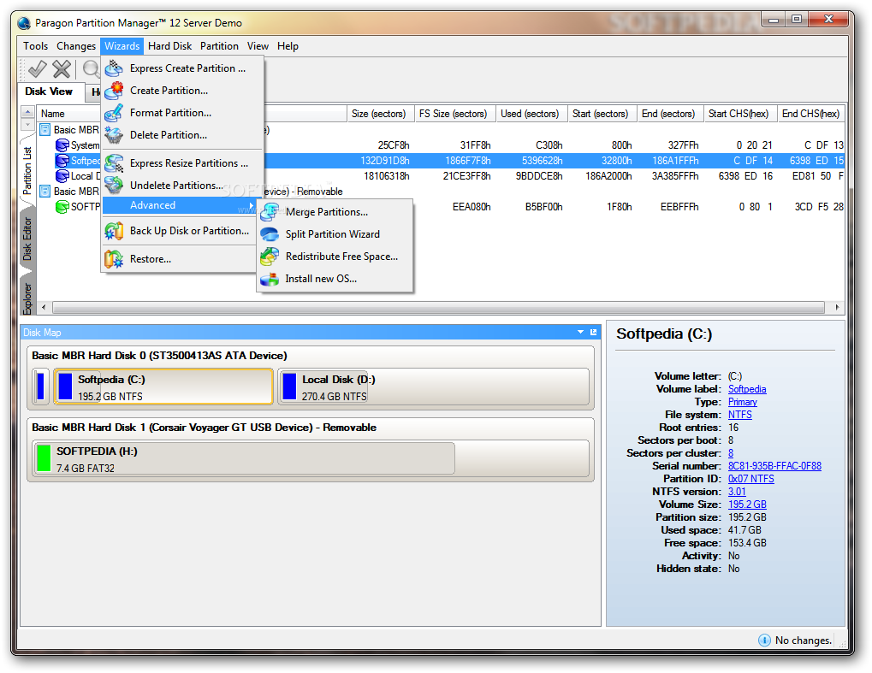This screenshot has height=673, width=872.
Task: Click the Apply changes checkmark toolbar icon
Action: 38,69
